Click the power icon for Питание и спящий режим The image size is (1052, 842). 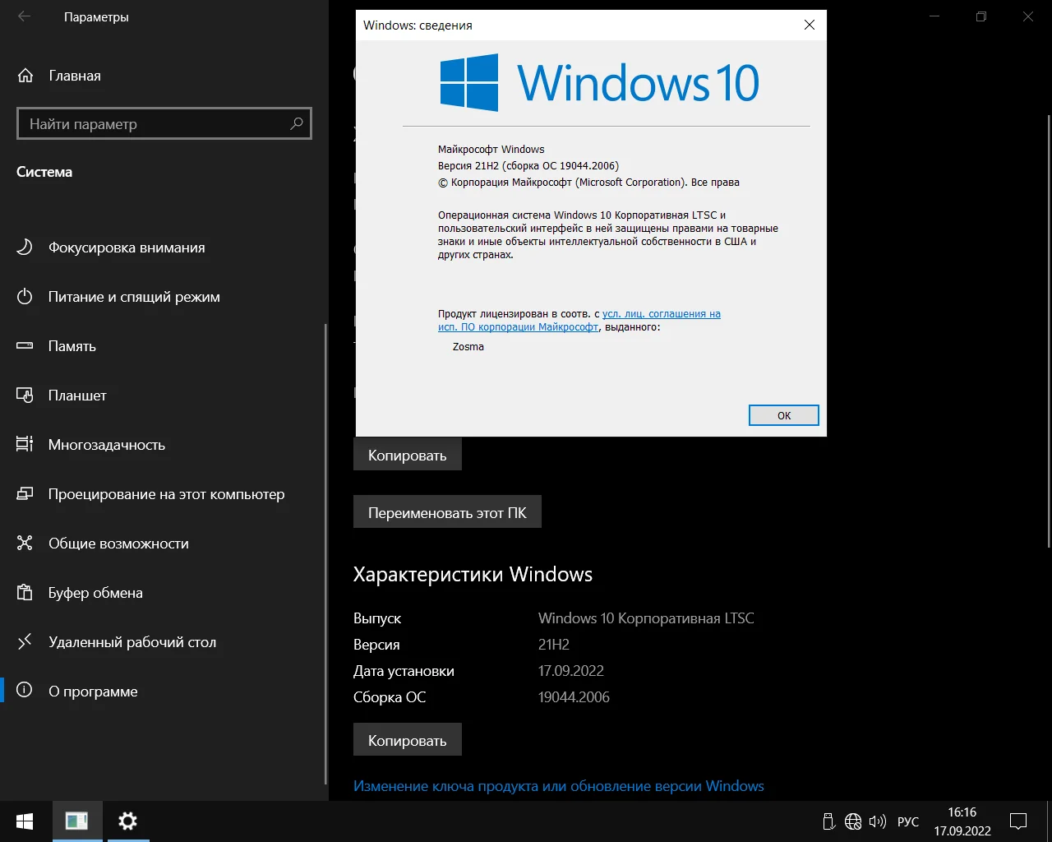pyautogui.click(x=25, y=297)
